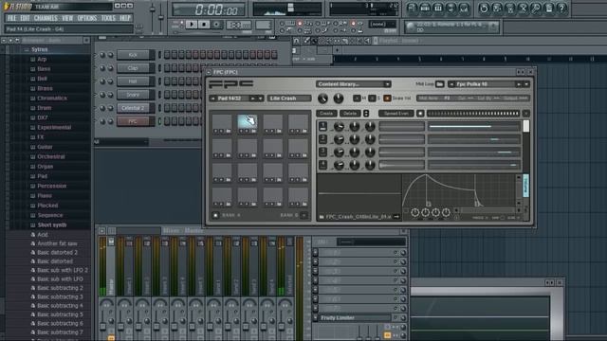The height and width of the screenshot is (341, 607).
Task: Open the OPTIONS menu
Action: pos(86,18)
